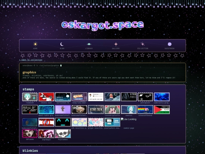
Task: Click the 'rimeeod4' source caption
Action: point(30,103)
